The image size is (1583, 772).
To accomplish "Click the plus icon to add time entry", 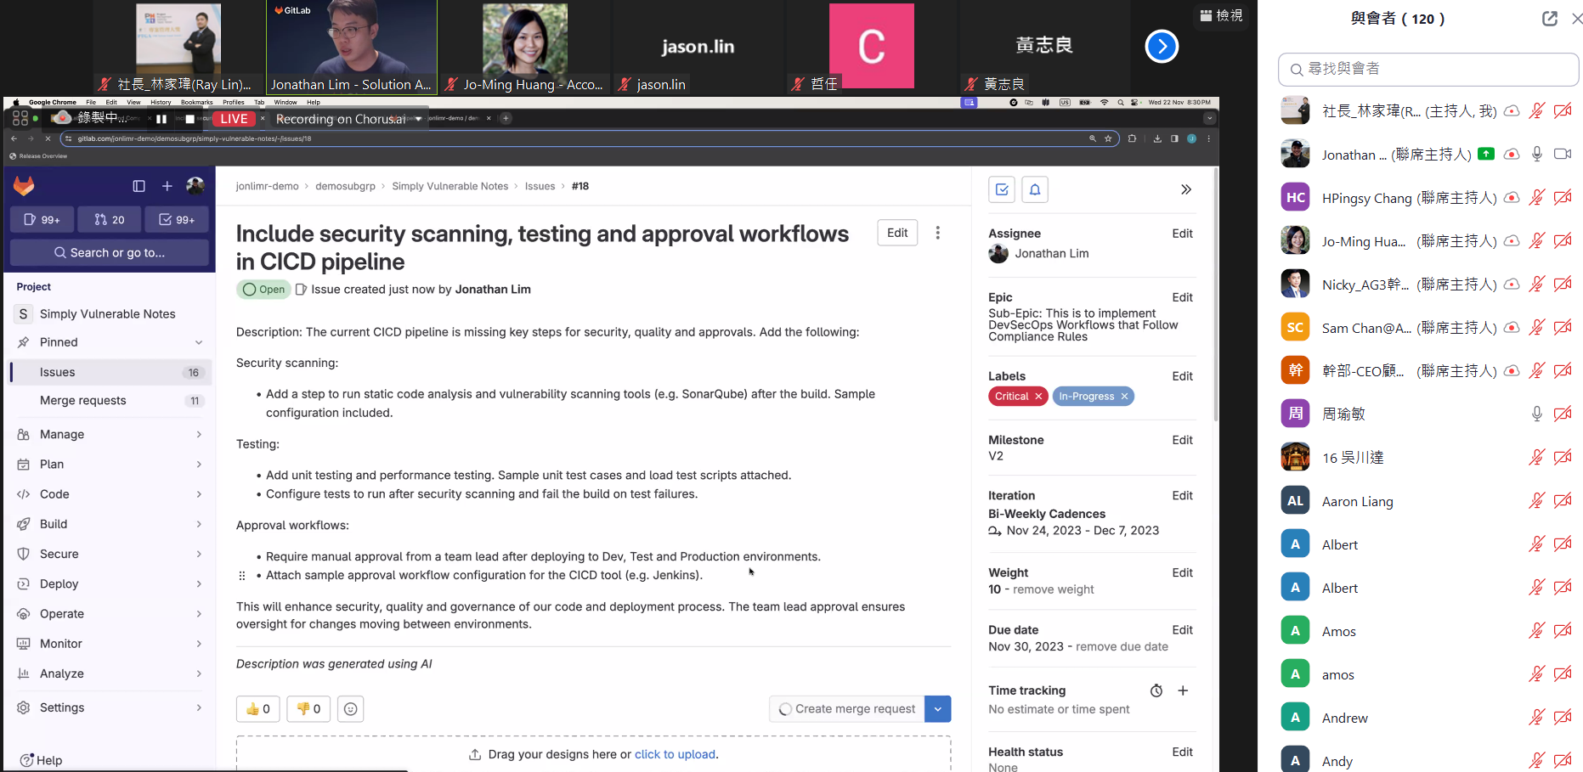I will click(x=1183, y=690).
